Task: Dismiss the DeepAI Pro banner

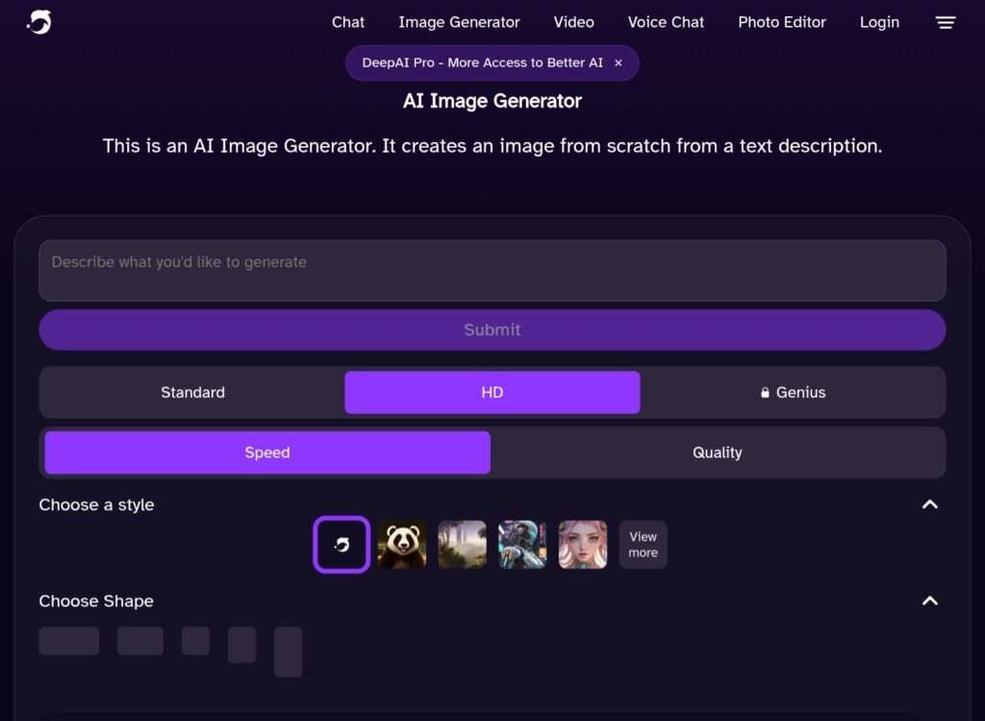Action: (x=619, y=62)
